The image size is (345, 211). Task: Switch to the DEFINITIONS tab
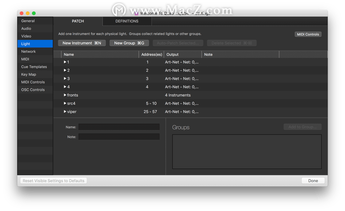click(127, 21)
